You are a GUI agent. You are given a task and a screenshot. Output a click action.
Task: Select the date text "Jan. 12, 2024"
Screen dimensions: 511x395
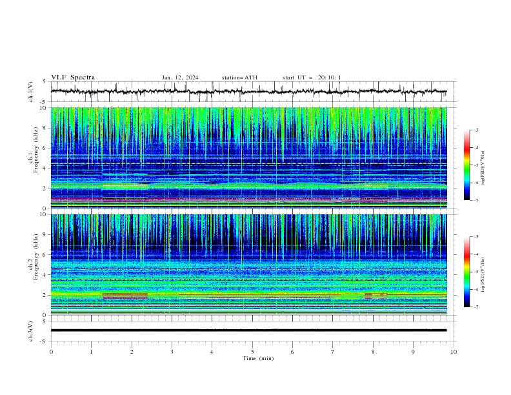point(180,77)
